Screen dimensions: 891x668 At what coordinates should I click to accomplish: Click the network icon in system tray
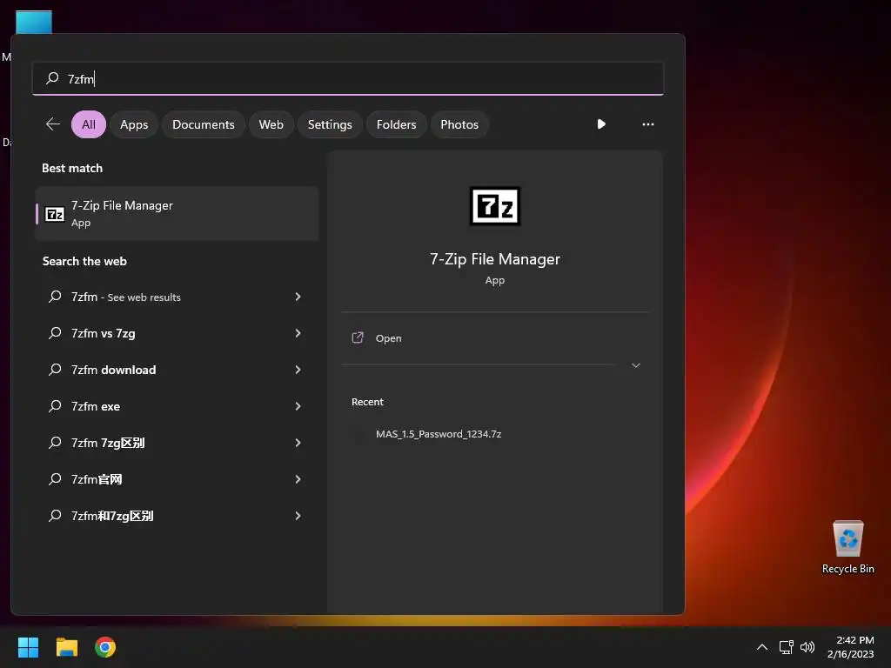pyautogui.click(x=786, y=647)
